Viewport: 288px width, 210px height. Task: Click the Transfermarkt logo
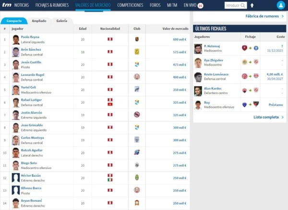[x=6, y=5]
